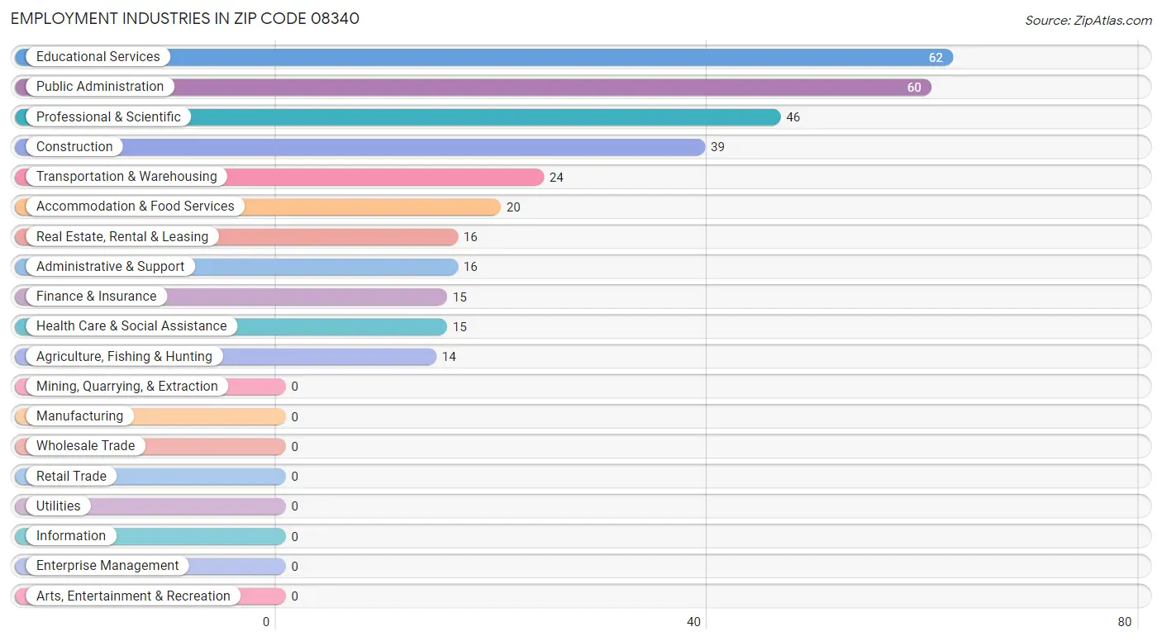This screenshot has height=641, width=1162.
Task: Click the value 39 beside Construction
Action: tap(717, 147)
